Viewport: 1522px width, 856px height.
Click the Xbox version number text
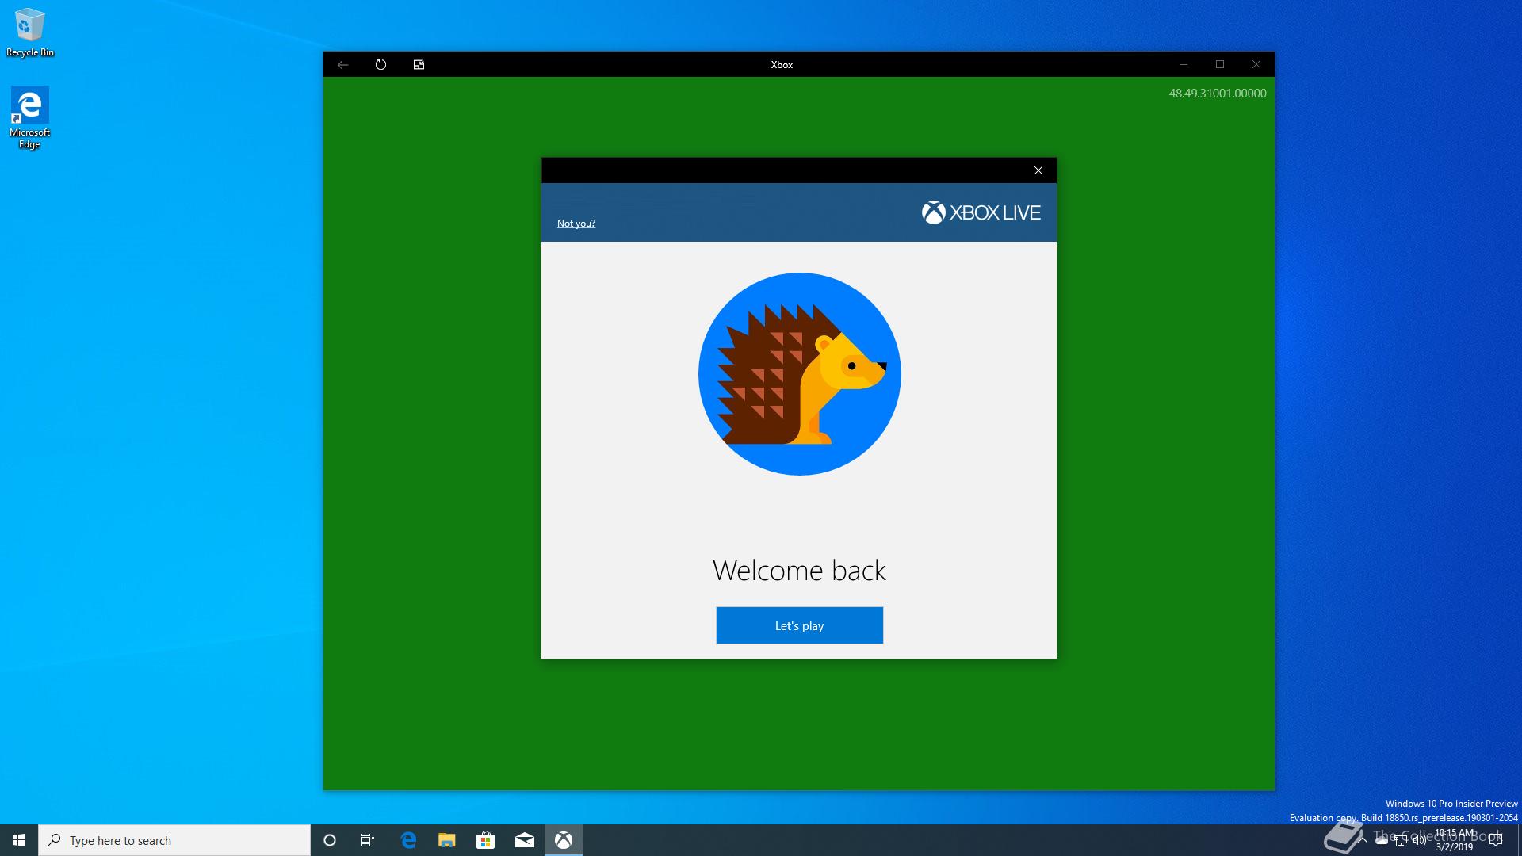click(x=1217, y=94)
